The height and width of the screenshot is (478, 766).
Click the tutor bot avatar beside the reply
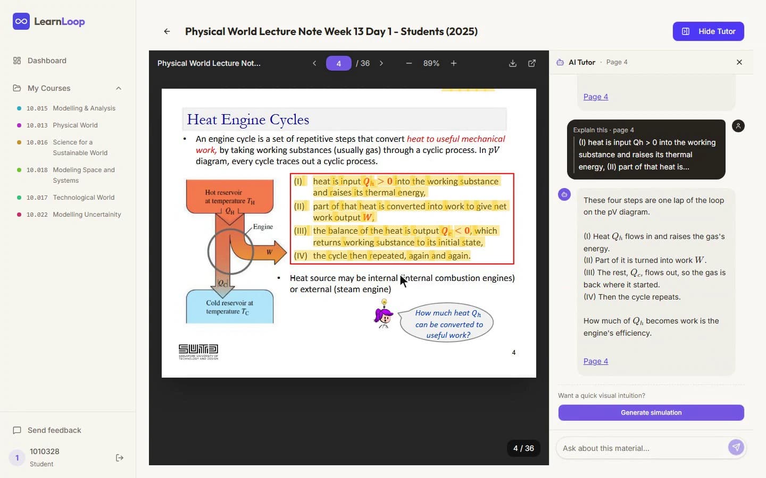coord(564,194)
